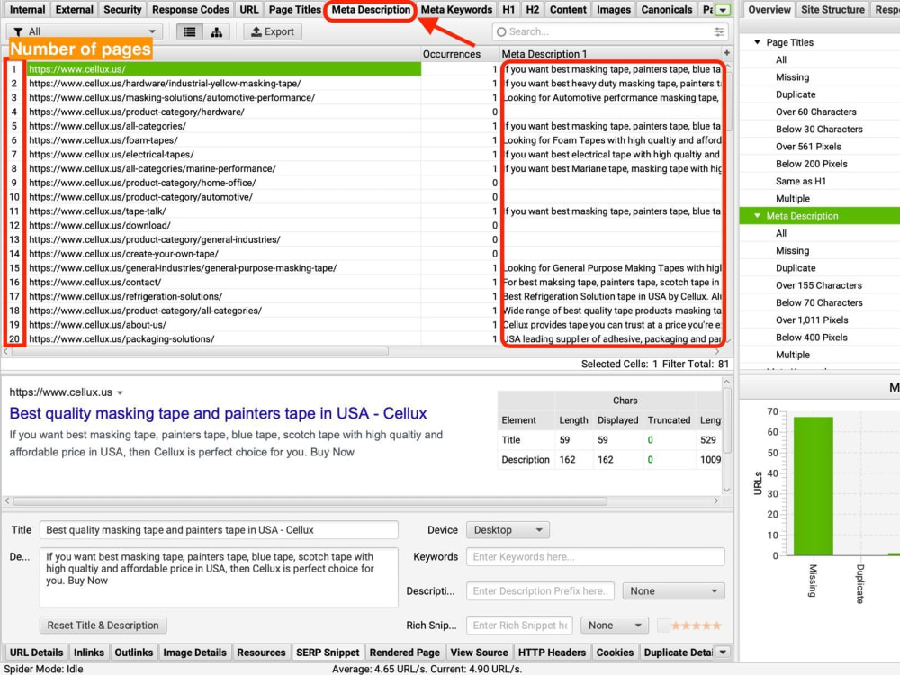Open the Page Titles tab

(295, 10)
